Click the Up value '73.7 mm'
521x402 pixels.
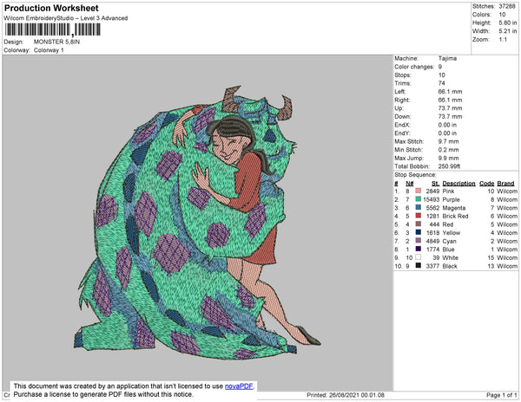[450, 108]
